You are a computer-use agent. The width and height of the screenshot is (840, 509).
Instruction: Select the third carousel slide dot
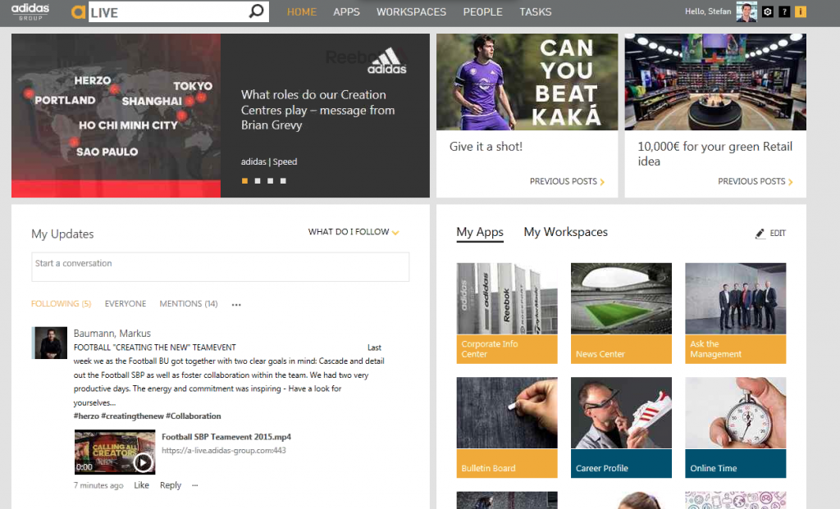[271, 181]
